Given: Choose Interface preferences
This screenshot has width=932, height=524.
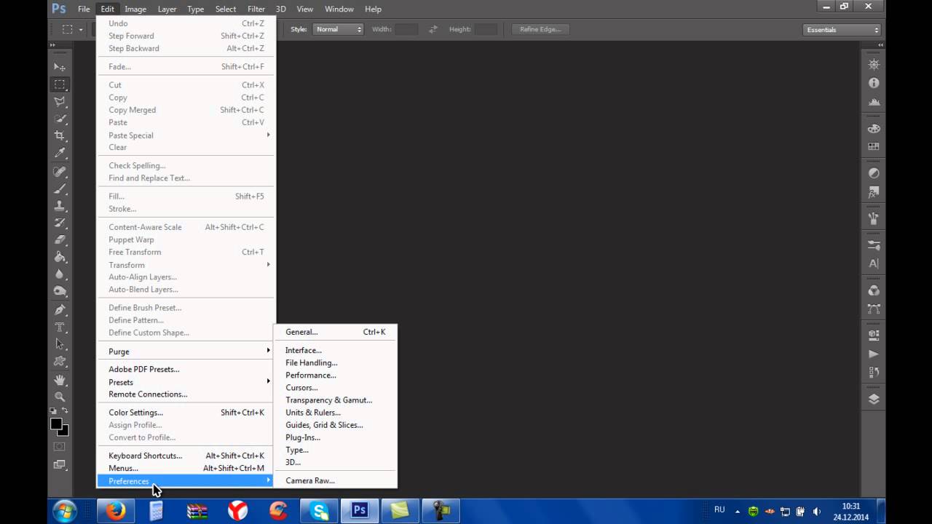Looking at the screenshot, I should pos(336,351).
